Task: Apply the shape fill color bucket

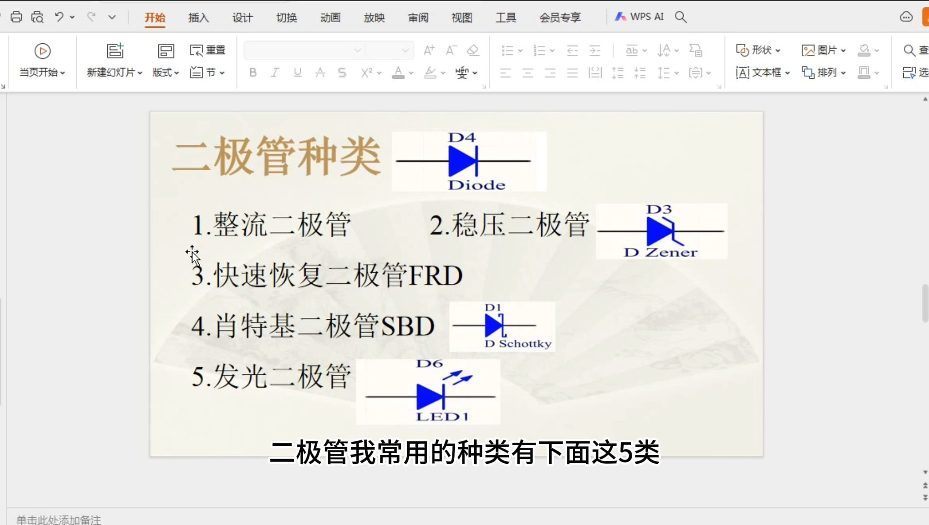Action: (x=864, y=50)
